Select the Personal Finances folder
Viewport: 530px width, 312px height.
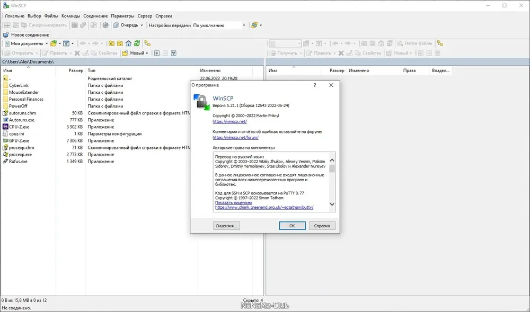click(26, 99)
